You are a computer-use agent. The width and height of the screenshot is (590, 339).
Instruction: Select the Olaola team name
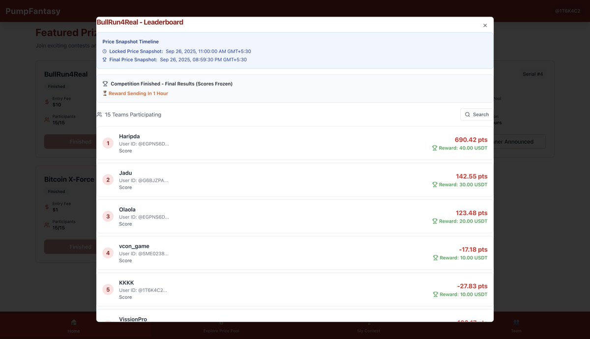click(x=127, y=210)
